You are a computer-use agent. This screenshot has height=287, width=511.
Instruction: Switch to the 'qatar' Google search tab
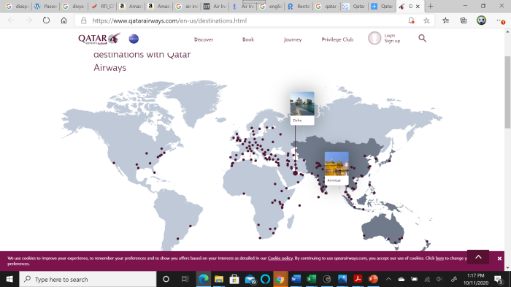(327, 6)
